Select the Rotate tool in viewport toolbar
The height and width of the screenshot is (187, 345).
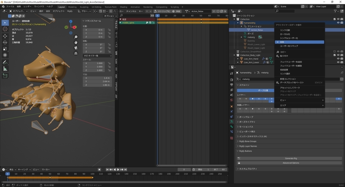pyautogui.click(x=5, y=42)
